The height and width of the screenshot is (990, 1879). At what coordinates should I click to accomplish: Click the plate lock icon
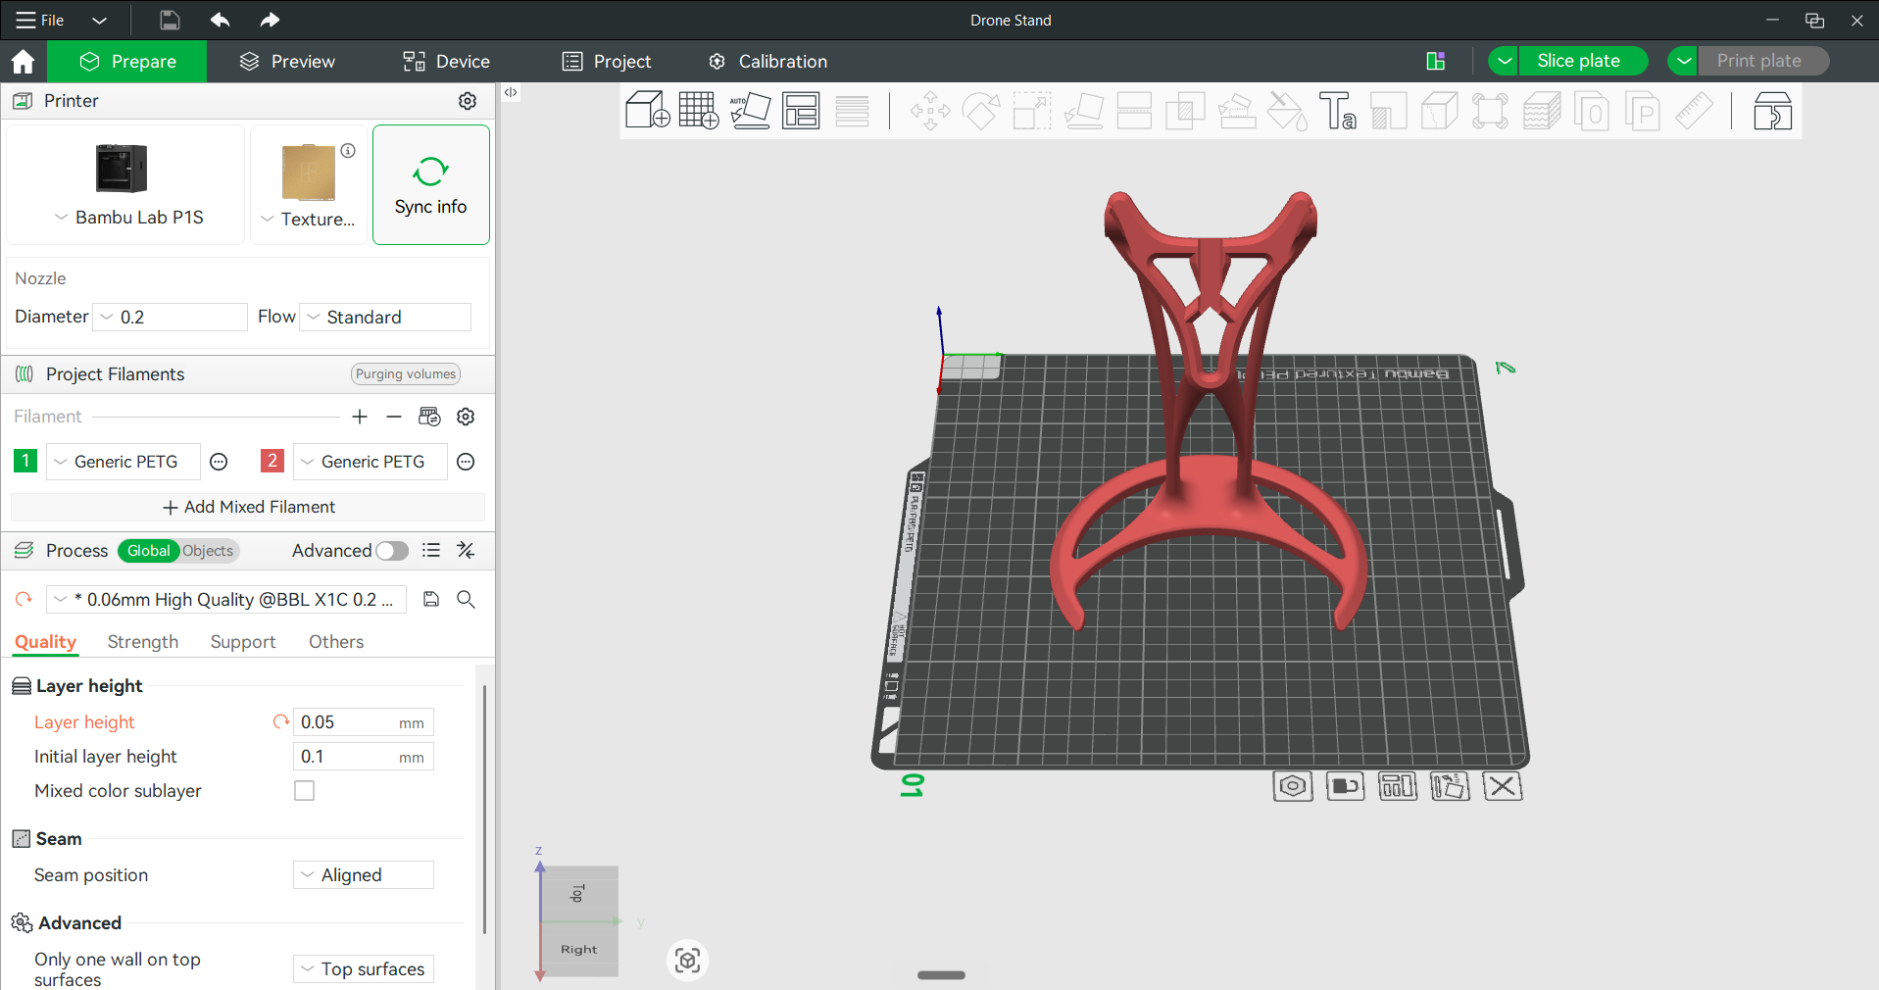coord(1345,786)
